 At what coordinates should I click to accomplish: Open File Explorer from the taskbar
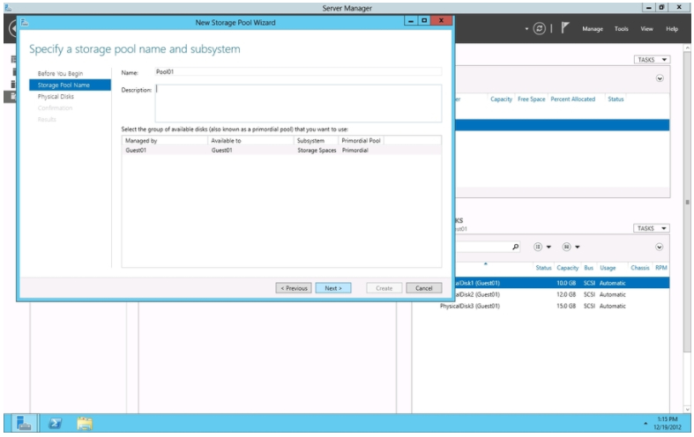[85, 423]
